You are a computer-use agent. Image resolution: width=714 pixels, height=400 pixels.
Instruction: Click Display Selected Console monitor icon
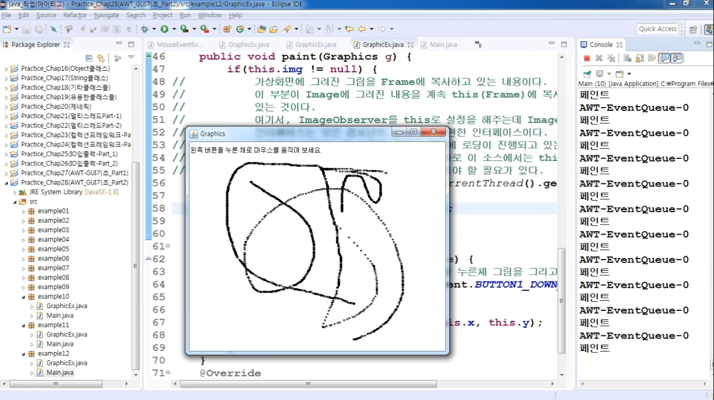pyautogui.click(x=600, y=74)
